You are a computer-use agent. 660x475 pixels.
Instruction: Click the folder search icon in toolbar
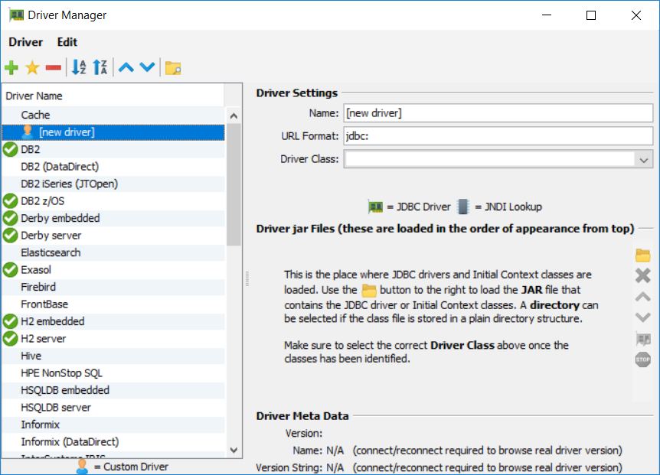click(x=173, y=67)
